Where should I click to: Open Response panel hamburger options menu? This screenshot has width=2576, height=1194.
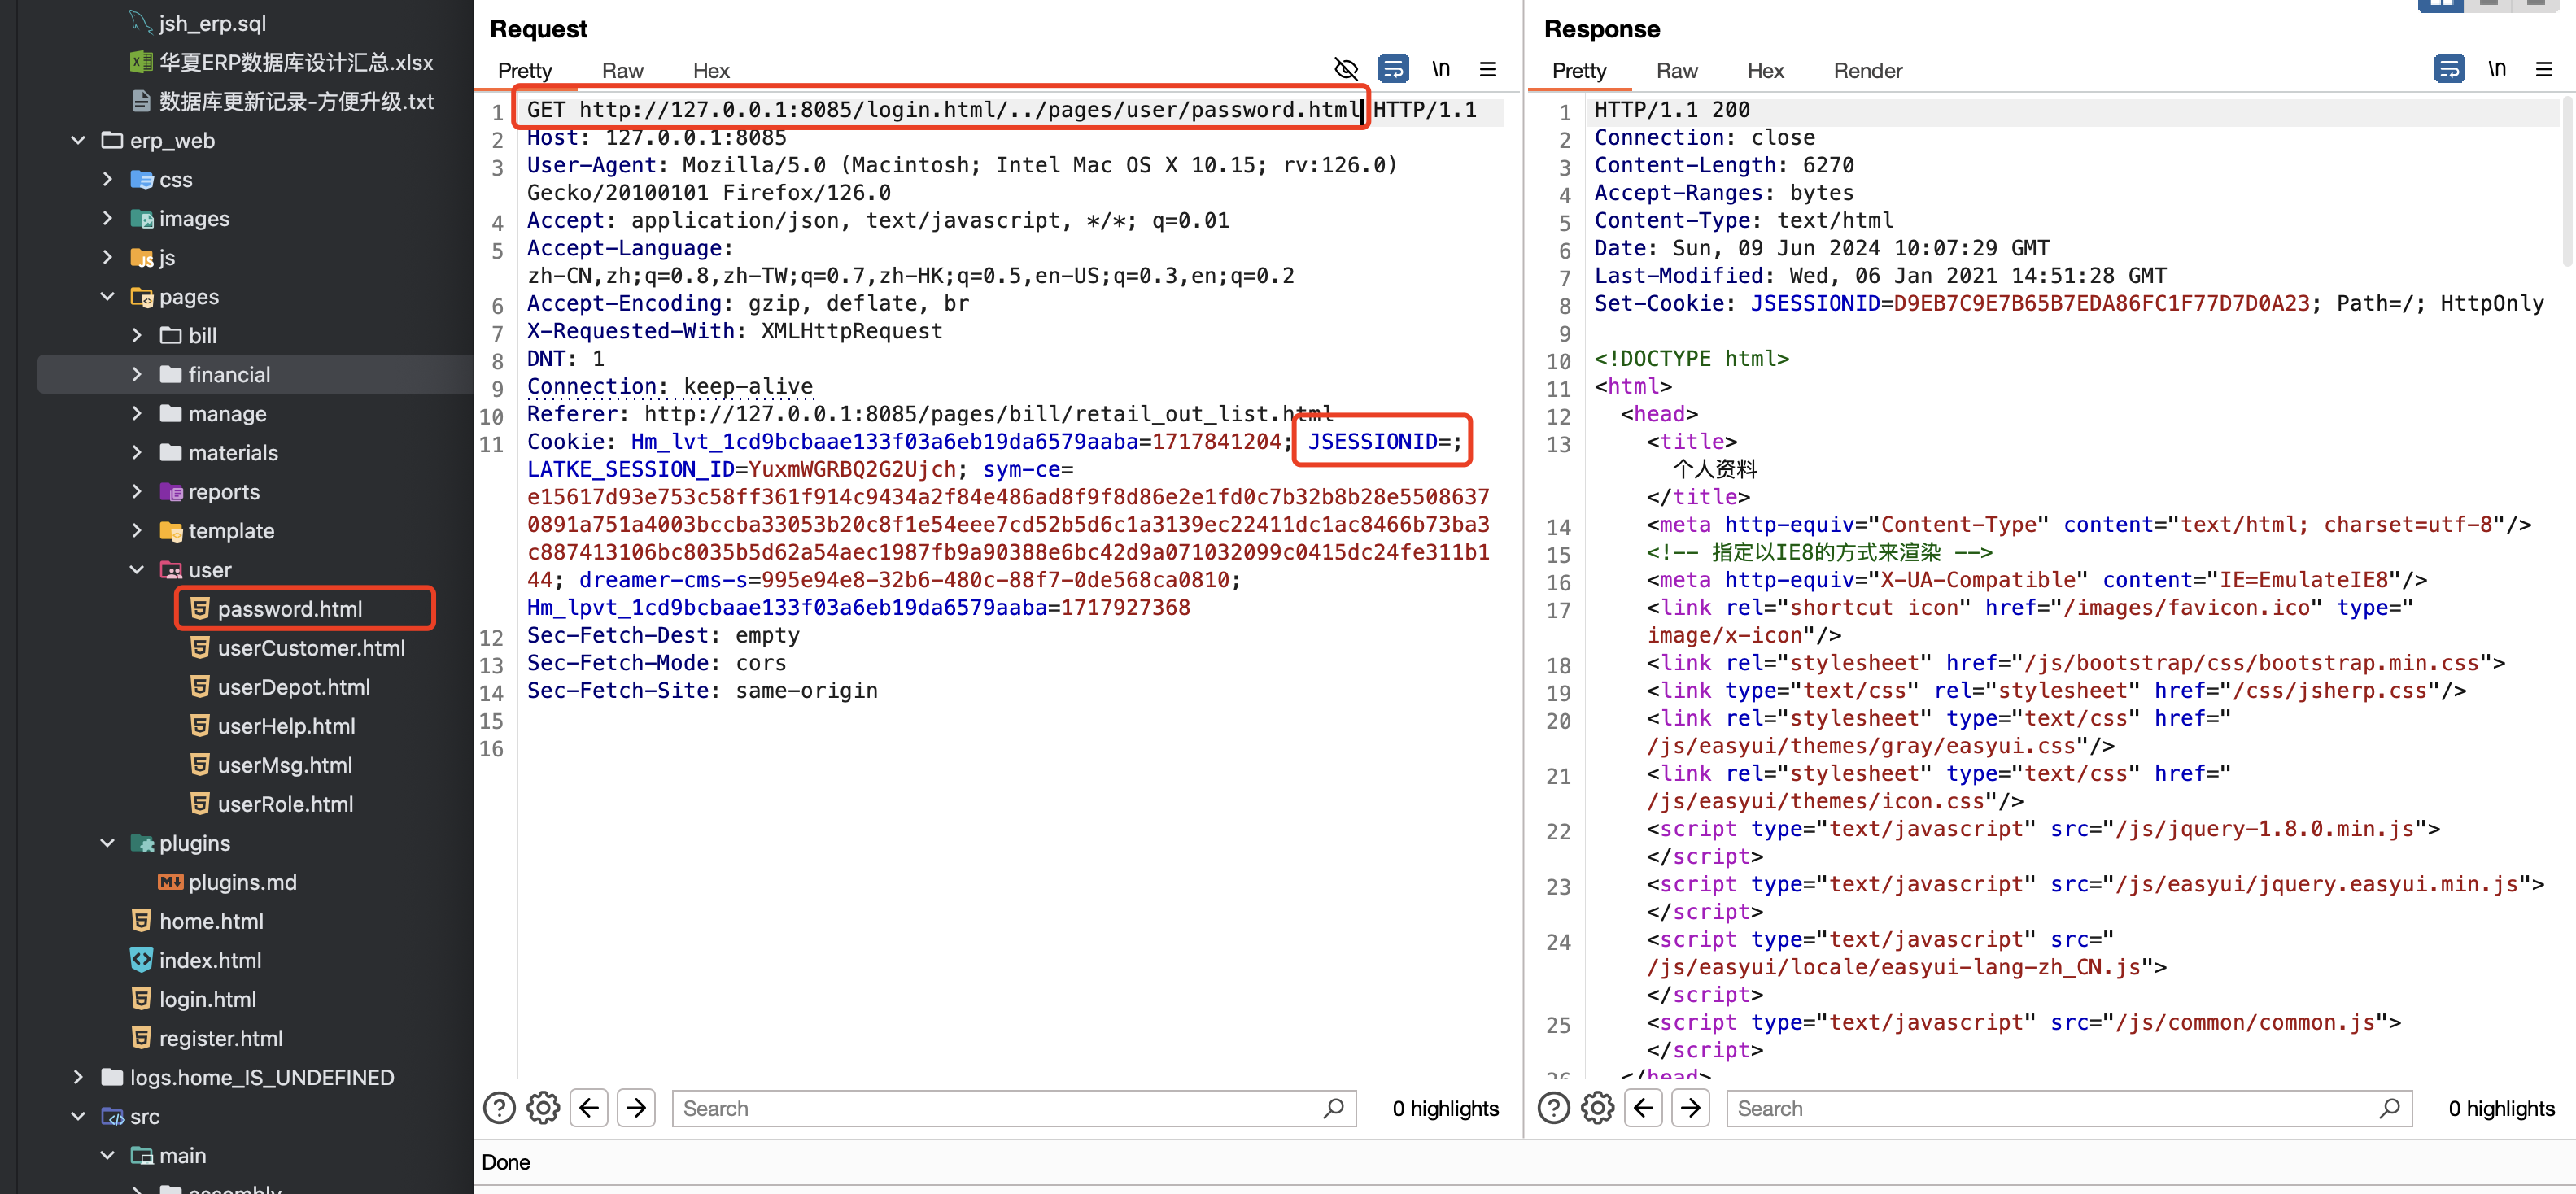2544,69
